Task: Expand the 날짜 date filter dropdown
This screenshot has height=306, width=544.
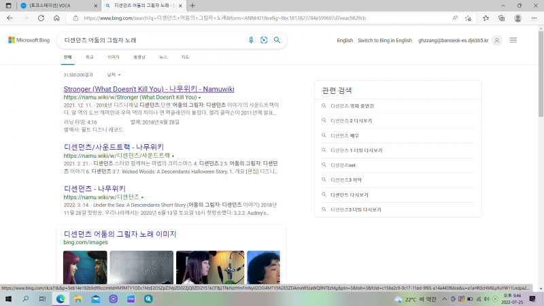Action: (114, 74)
